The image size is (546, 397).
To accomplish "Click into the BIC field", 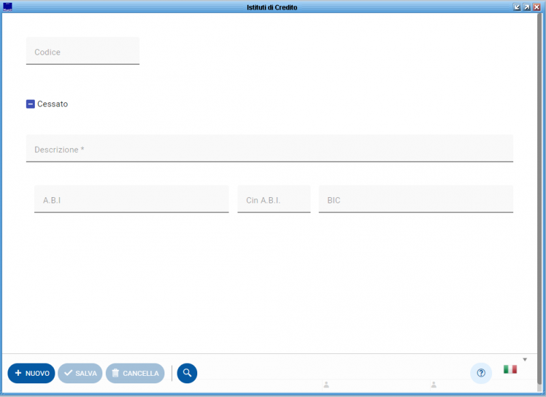I will click(x=416, y=199).
